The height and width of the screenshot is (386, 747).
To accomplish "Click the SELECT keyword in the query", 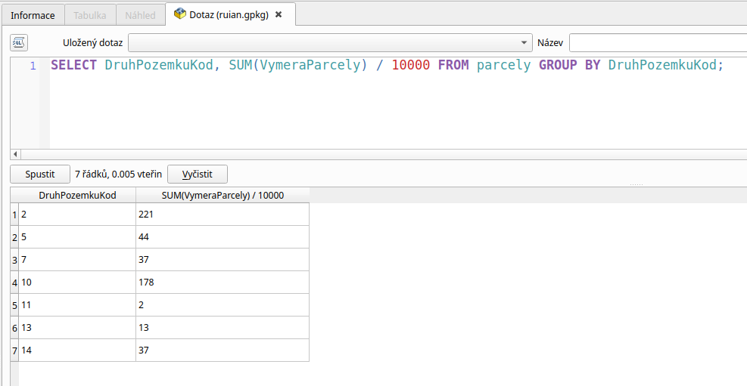I will tap(74, 65).
